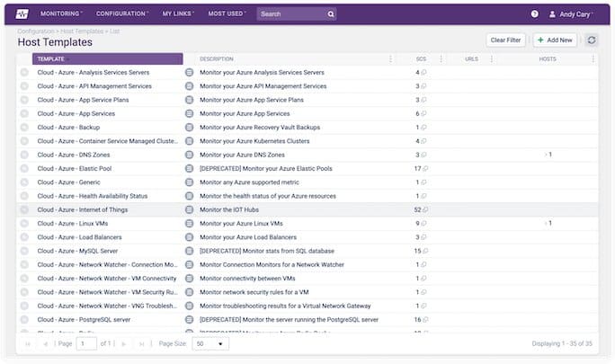Open row menu icon for Azure App Services
Screen dimensions: 615x364
(189, 113)
